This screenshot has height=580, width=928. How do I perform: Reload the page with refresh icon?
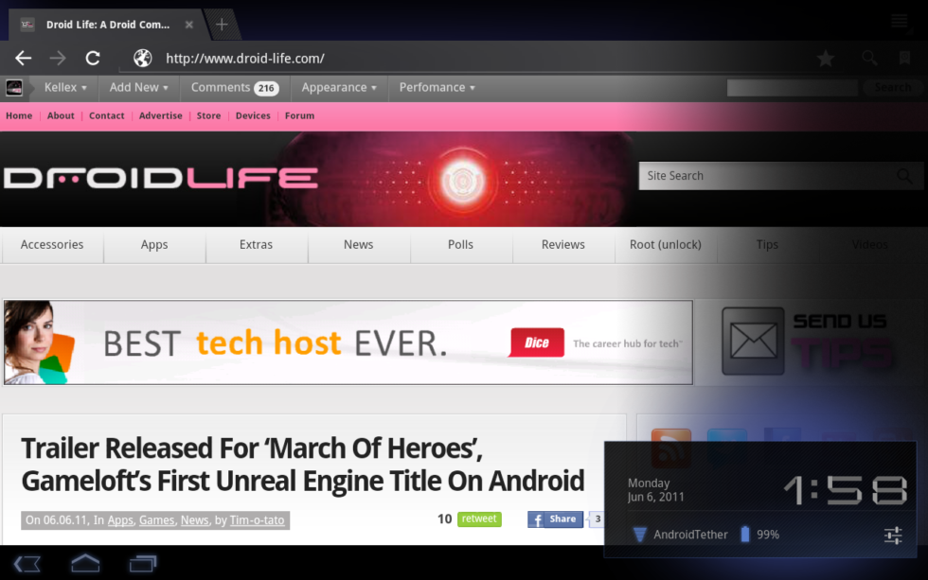pos(93,58)
